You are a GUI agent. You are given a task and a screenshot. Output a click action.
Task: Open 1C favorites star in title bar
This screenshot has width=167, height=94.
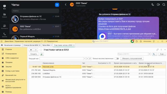[x=141, y=41]
